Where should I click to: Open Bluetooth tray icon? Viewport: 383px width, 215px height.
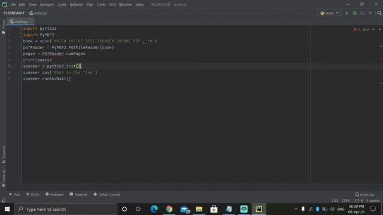pos(317,209)
